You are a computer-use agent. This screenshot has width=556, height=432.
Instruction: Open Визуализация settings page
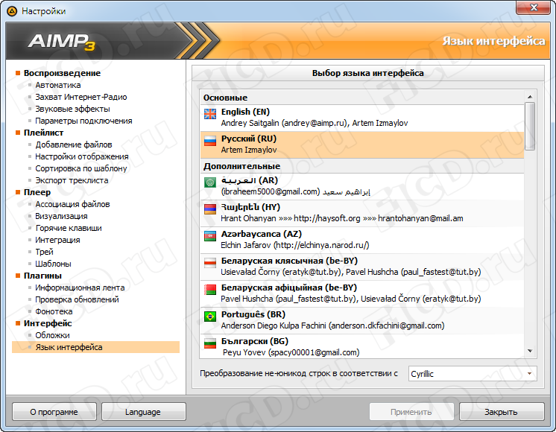[x=61, y=216]
